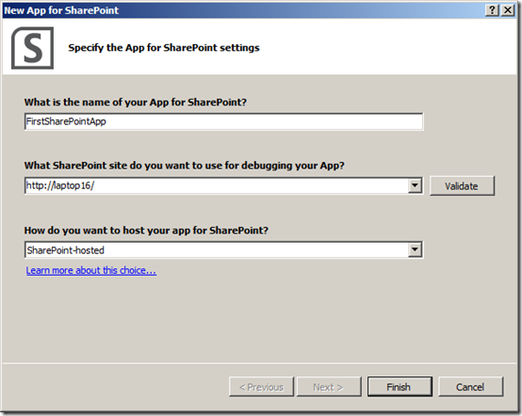
Task: Open the 'Learn more about this choice' link
Action: click(x=90, y=270)
